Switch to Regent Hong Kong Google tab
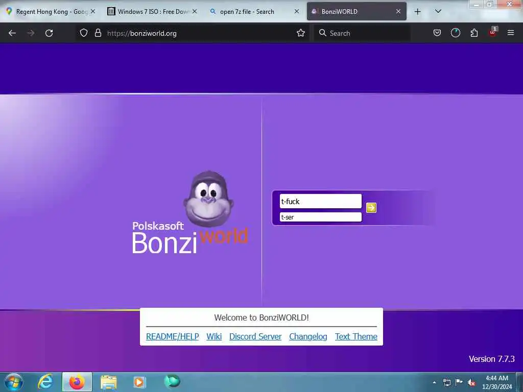 pos(51,11)
